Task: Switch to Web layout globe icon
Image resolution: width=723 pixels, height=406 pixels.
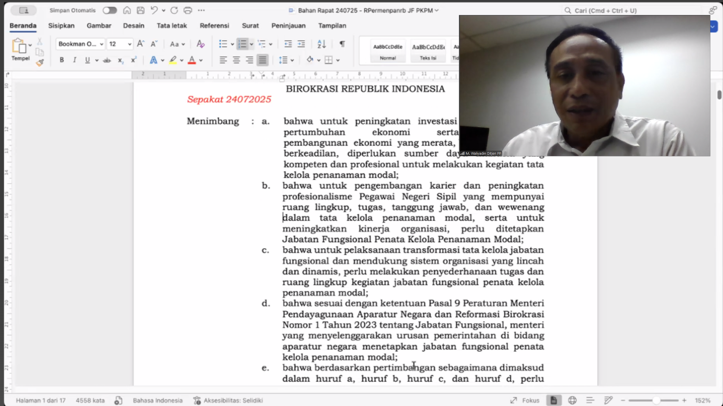Action: (572, 400)
